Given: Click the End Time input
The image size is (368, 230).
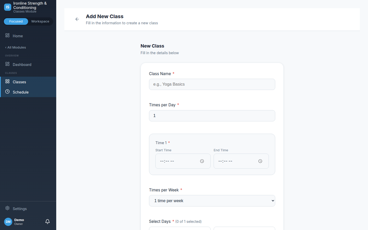Looking at the screenshot, I should click(x=241, y=161).
